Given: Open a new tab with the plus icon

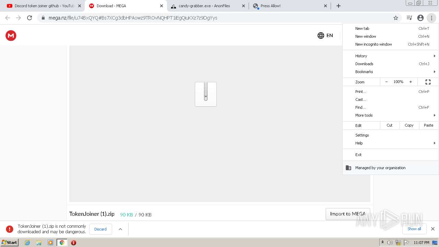Looking at the screenshot, I should (339, 6).
